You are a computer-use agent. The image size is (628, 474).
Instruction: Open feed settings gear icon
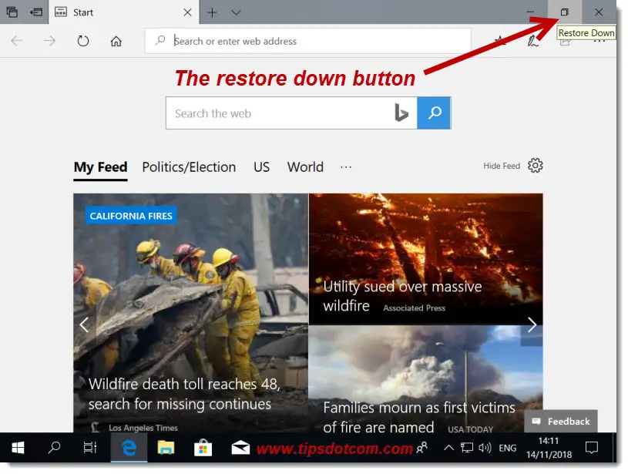coord(535,165)
